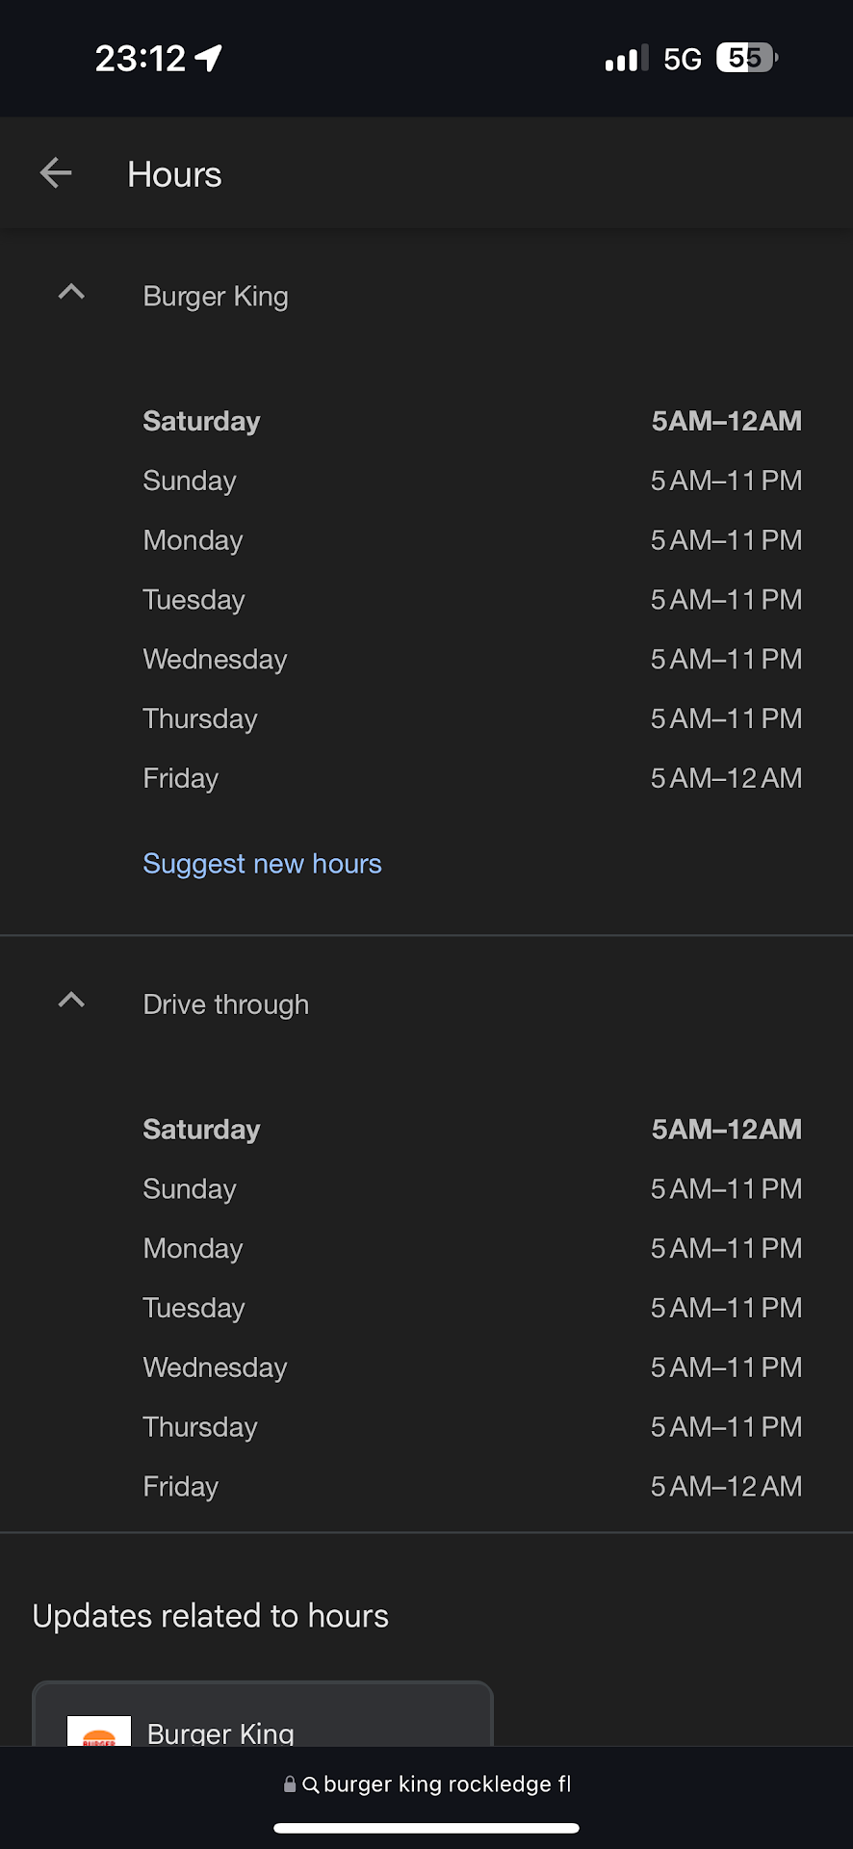Tap the battery indicator icon

[746, 58]
